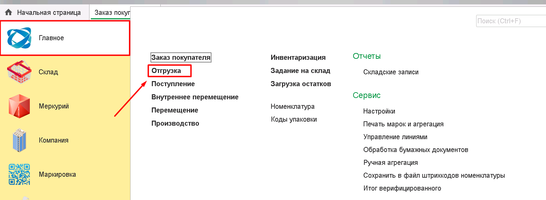The height and width of the screenshot is (200, 546).
Task: Click the Меркурий red cube icon
Action: coord(19,106)
